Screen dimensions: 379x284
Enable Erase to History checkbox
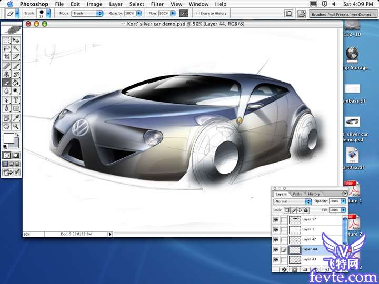click(198, 14)
